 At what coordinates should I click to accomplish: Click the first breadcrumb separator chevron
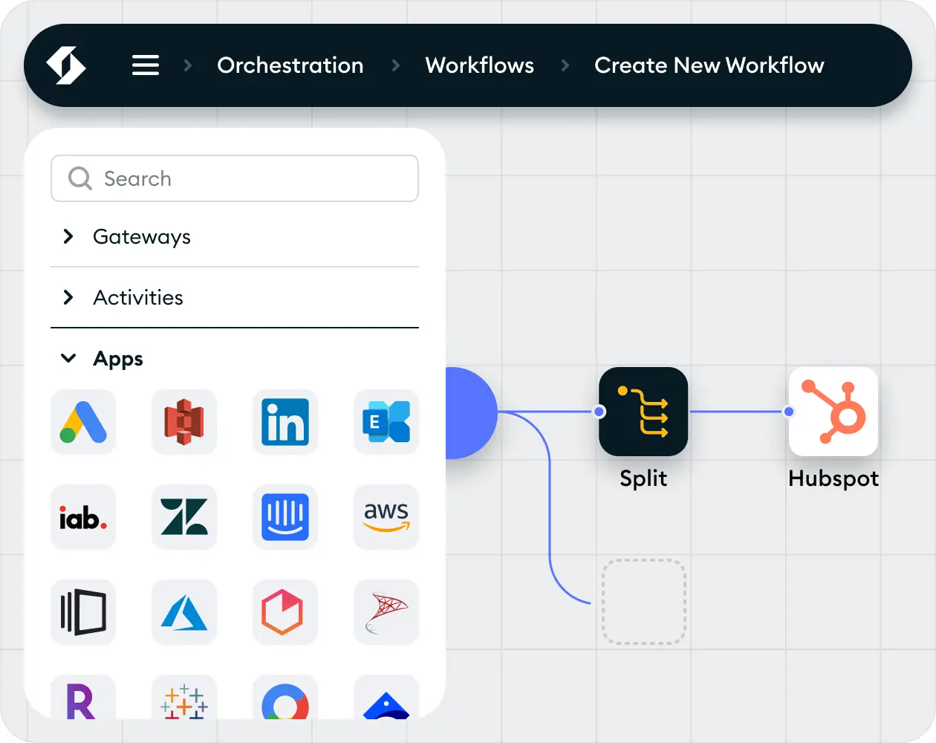point(188,65)
